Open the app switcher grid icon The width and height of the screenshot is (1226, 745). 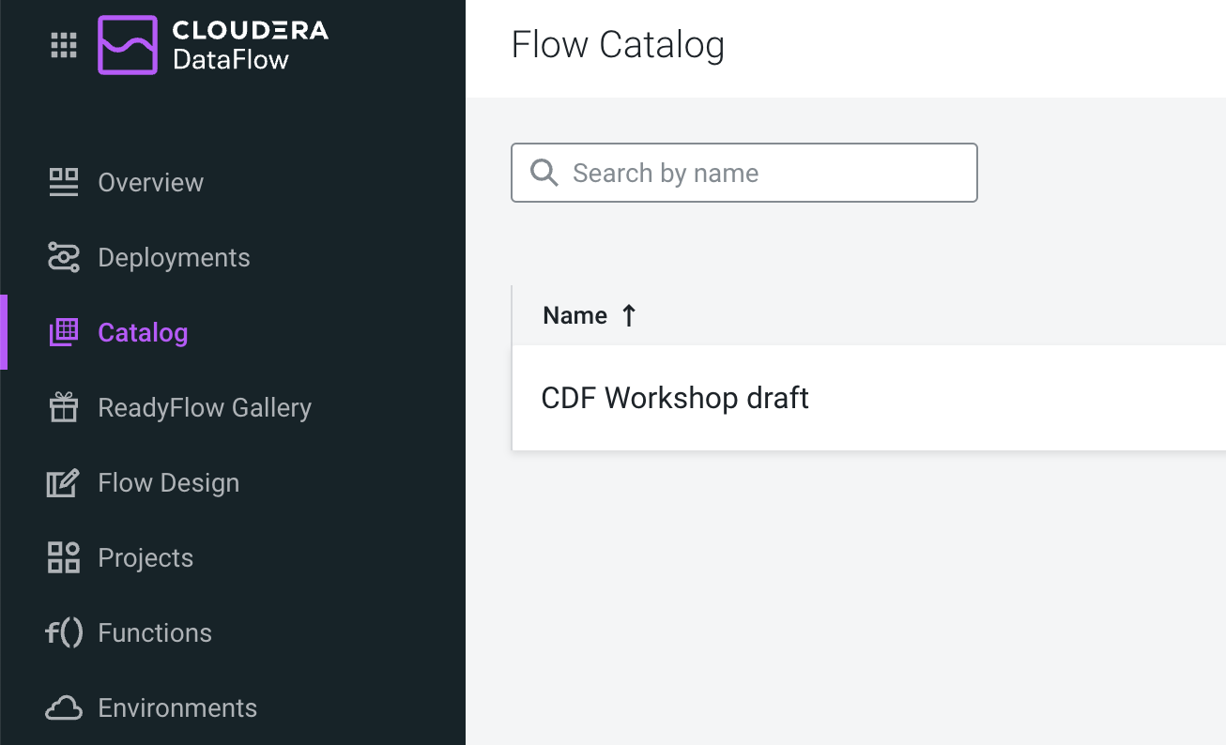click(64, 44)
